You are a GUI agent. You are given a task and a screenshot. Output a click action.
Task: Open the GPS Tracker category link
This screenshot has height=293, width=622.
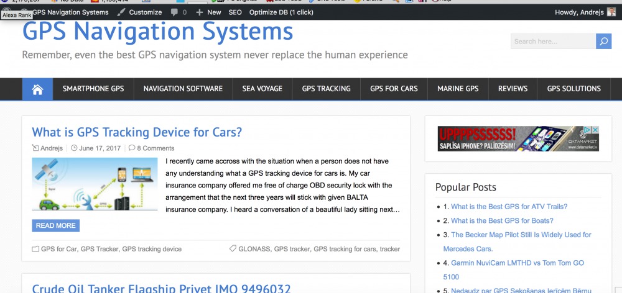coord(100,249)
